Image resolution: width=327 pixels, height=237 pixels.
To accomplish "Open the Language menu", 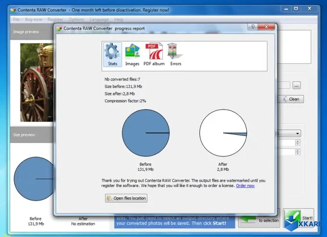I will [99, 20].
